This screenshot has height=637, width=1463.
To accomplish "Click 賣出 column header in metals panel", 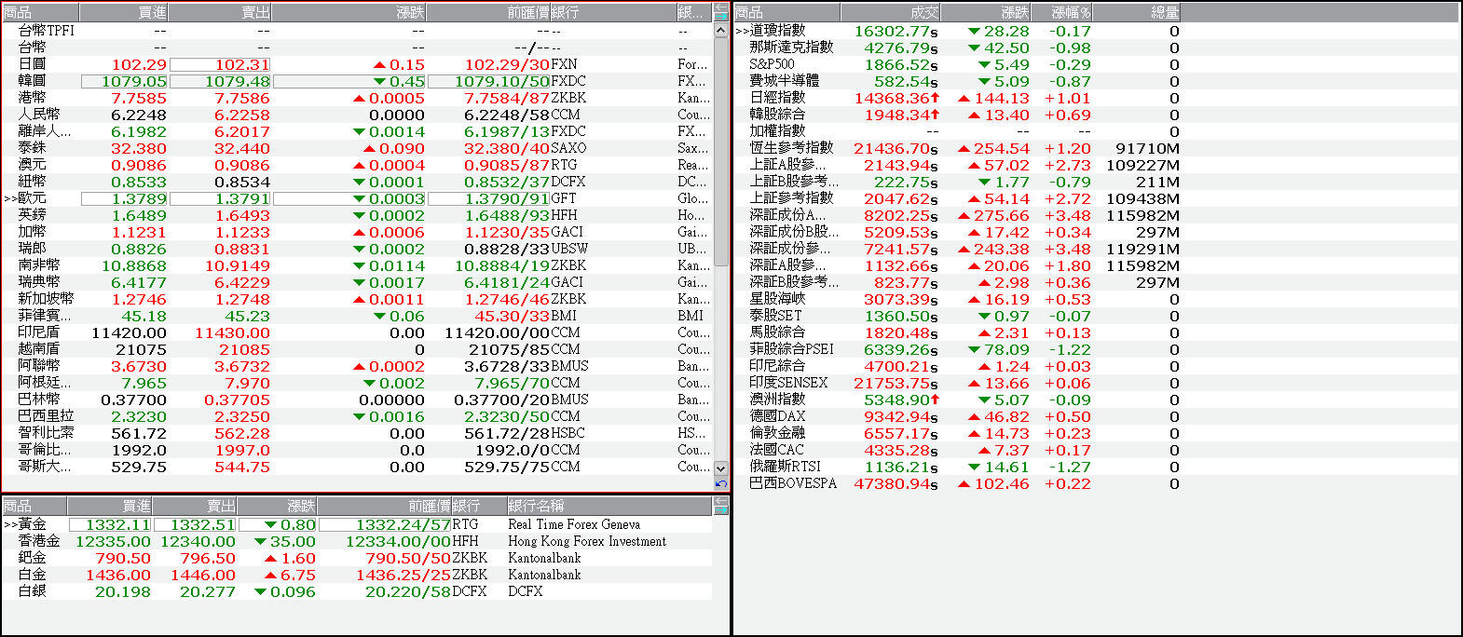I will click(x=195, y=506).
